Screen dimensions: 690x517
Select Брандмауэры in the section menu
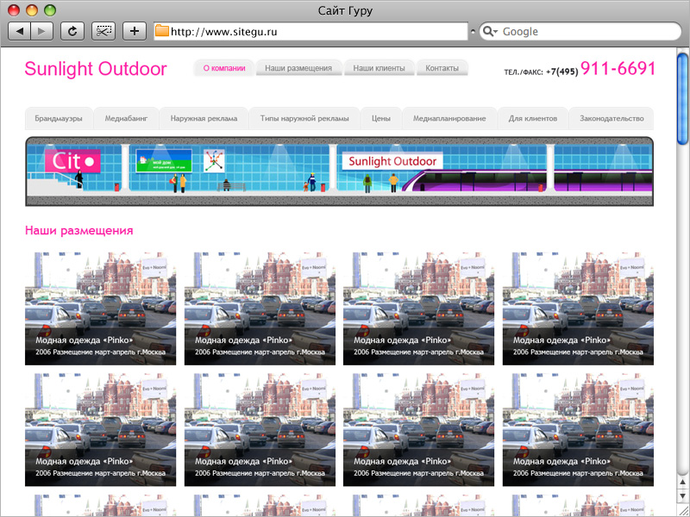point(59,118)
